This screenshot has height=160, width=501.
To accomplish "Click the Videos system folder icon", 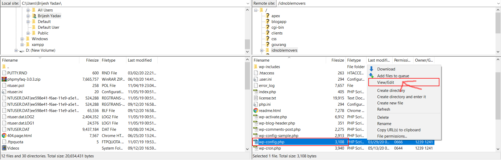I will pos(4,148).
